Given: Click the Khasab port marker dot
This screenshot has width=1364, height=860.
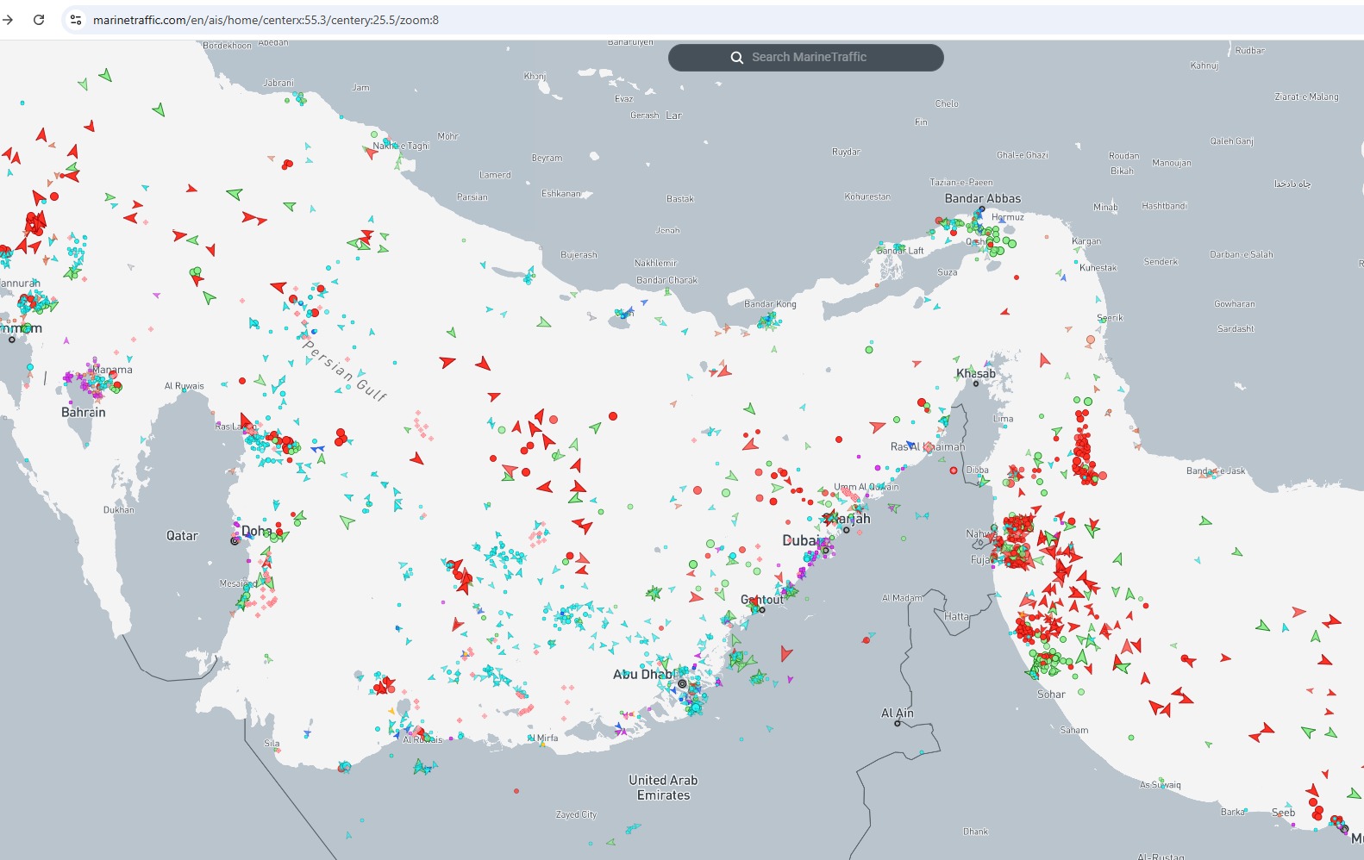Looking at the screenshot, I should pyautogui.click(x=976, y=383).
